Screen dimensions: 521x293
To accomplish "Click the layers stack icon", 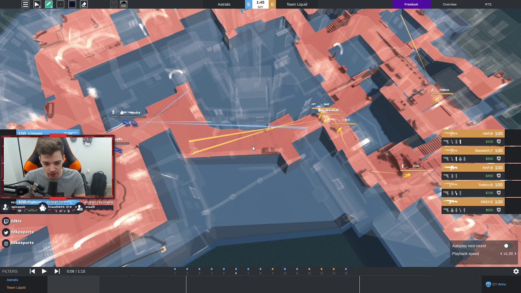I will [x=114, y=4].
